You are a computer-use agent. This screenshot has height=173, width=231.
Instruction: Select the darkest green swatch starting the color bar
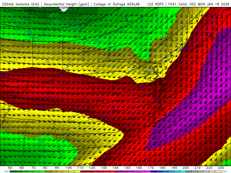click(x=13, y=172)
